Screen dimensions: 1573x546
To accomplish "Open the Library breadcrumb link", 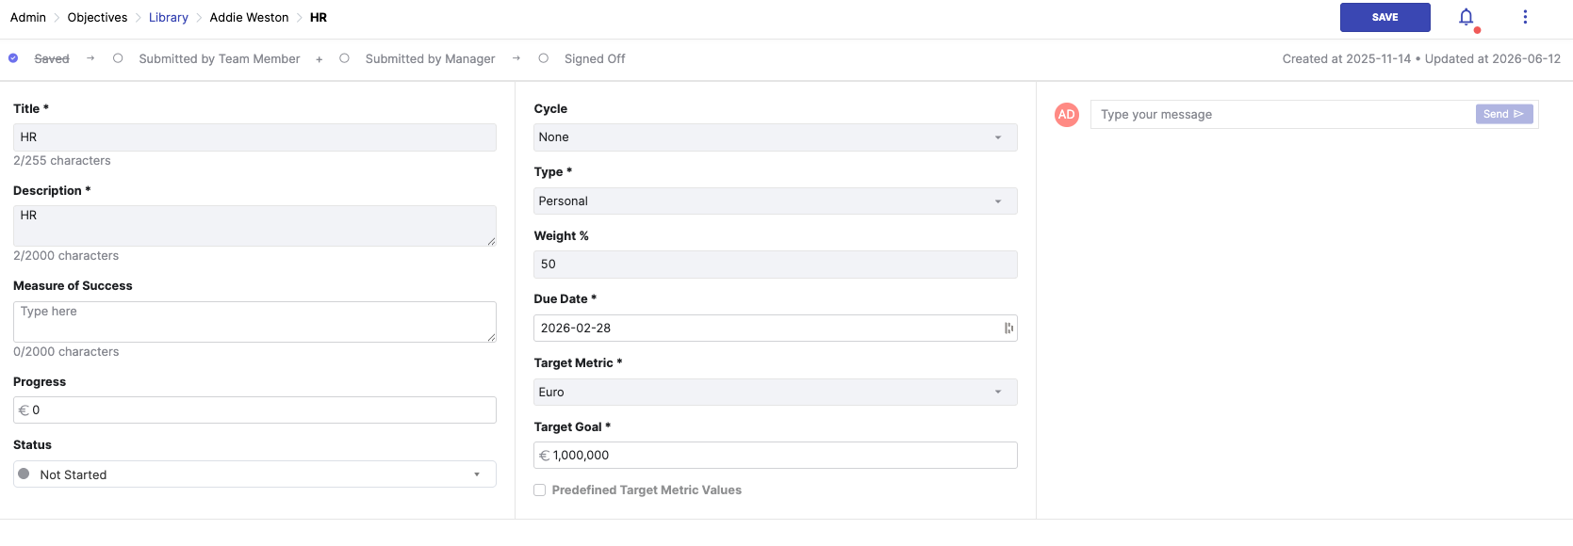I will click(169, 17).
